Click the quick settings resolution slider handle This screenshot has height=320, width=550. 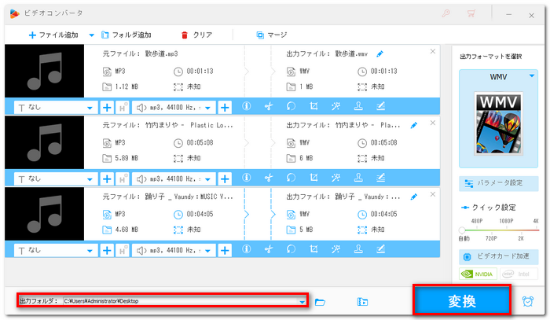click(x=462, y=230)
